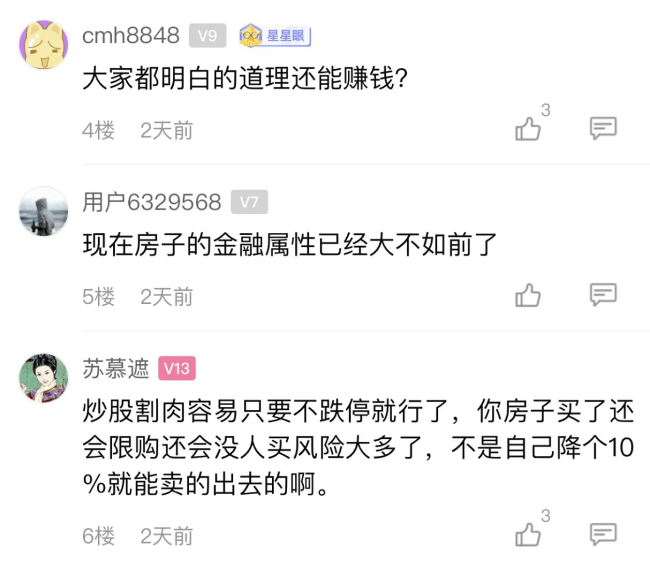The height and width of the screenshot is (570, 650).
Task: Click comment text 大家都明白的道理还能赚钱
Action: pyautogui.click(x=246, y=80)
